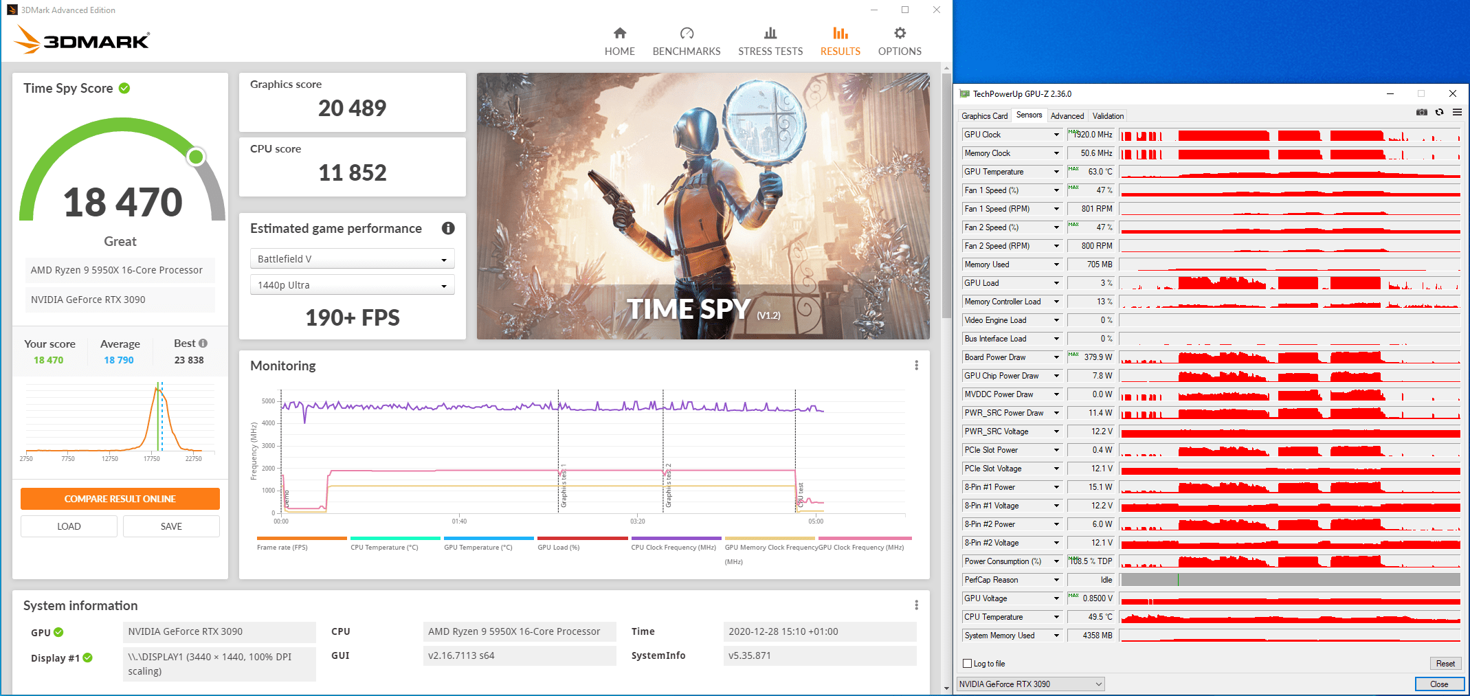
Task: Switch to the Graphics Card tab in GPU-Z
Action: click(x=984, y=116)
